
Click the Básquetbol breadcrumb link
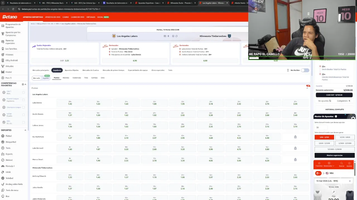[41, 24]
